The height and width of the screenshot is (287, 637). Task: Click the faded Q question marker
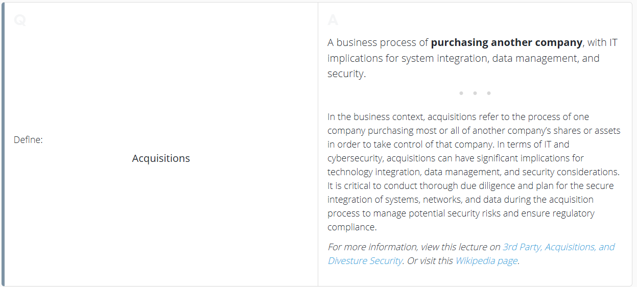tap(19, 20)
